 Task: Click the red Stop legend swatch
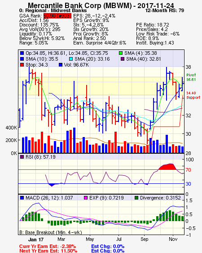tap(22, 65)
